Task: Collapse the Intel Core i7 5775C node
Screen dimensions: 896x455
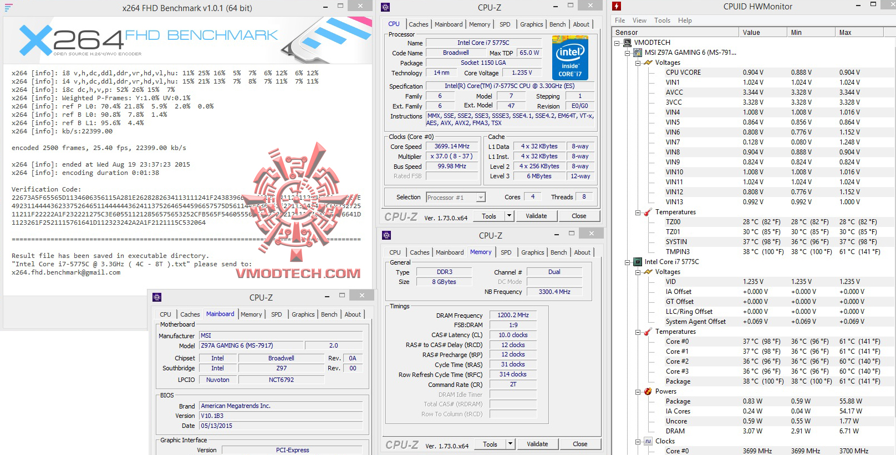Action: coord(628,262)
